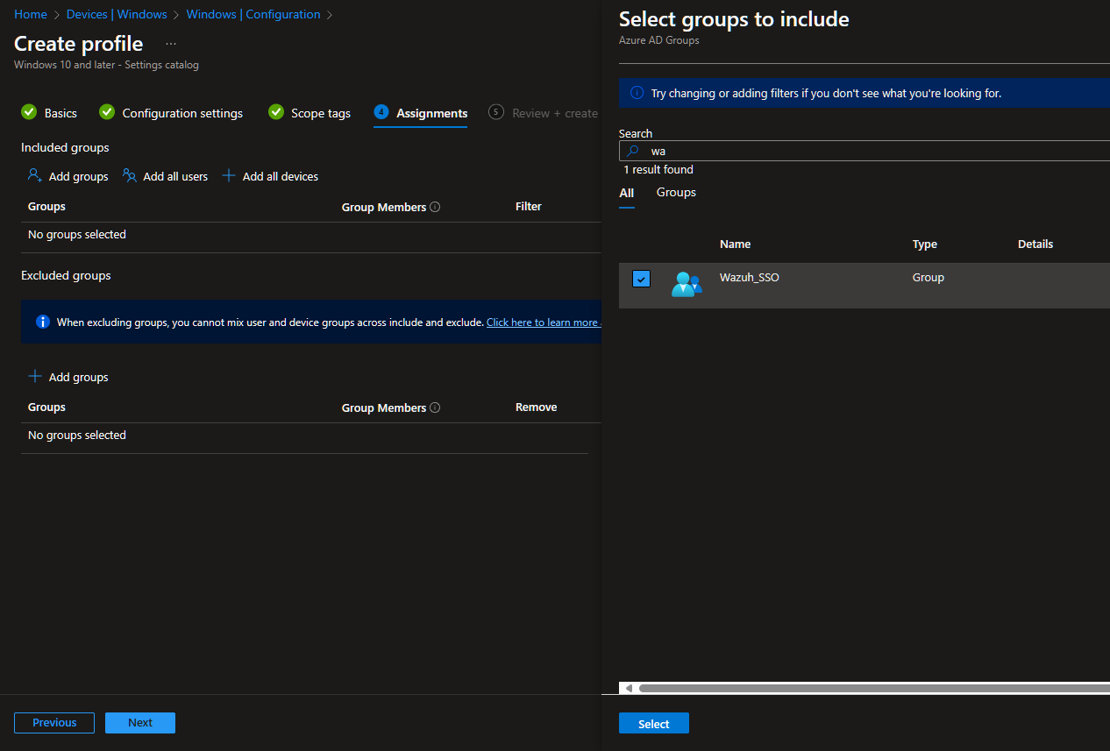Click the Group Members info icon in Included groups
Image resolution: width=1110 pixels, height=751 pixels.
[x=436, y=208]
